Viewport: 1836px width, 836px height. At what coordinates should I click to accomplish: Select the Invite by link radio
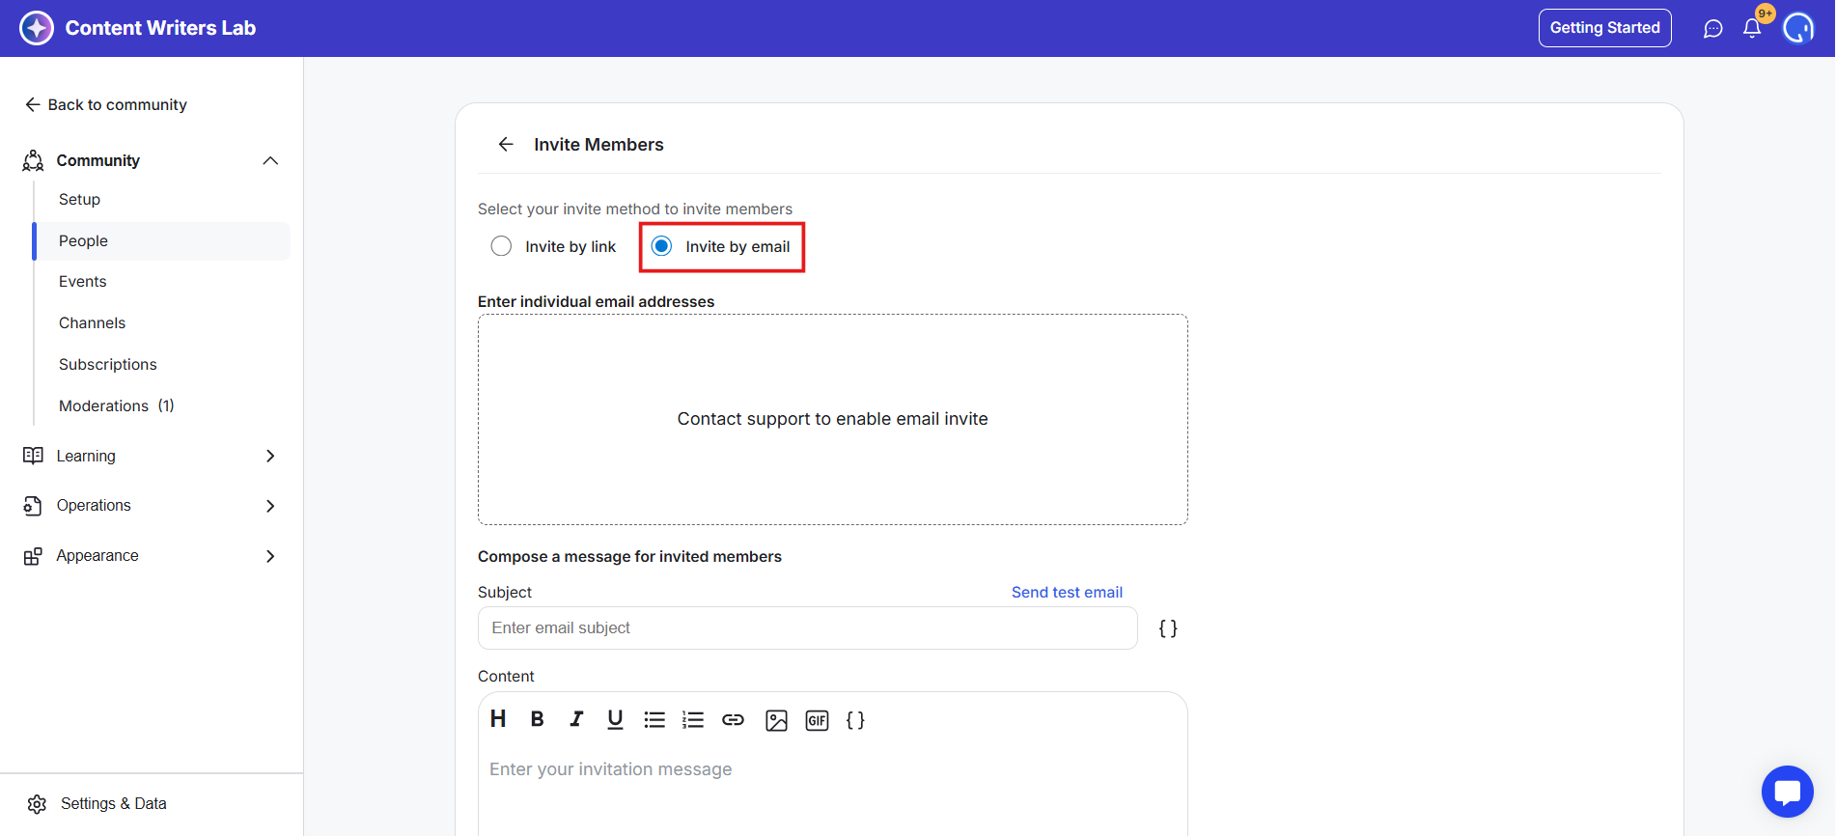(x=501, y=246)
